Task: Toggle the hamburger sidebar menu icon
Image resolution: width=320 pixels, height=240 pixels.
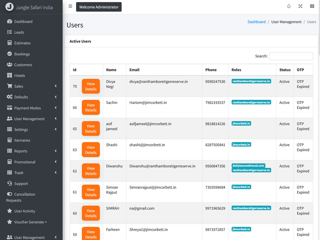Action: (x=70, y=6)
